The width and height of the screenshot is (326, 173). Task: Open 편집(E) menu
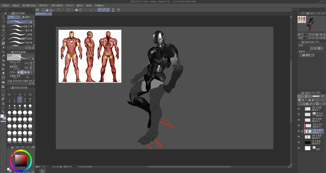pos(16,5)
